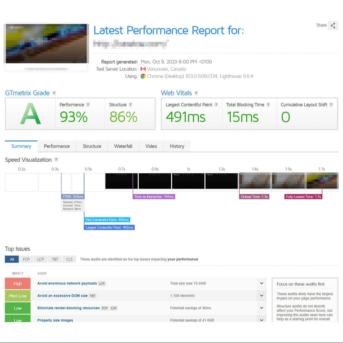This screenshot has height=343, width=343.
Task: Click help icon next to Structure score
Action: pos(130,105)
